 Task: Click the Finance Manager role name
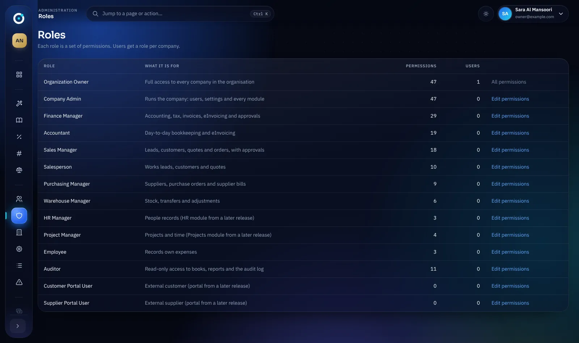pos(63,116)
